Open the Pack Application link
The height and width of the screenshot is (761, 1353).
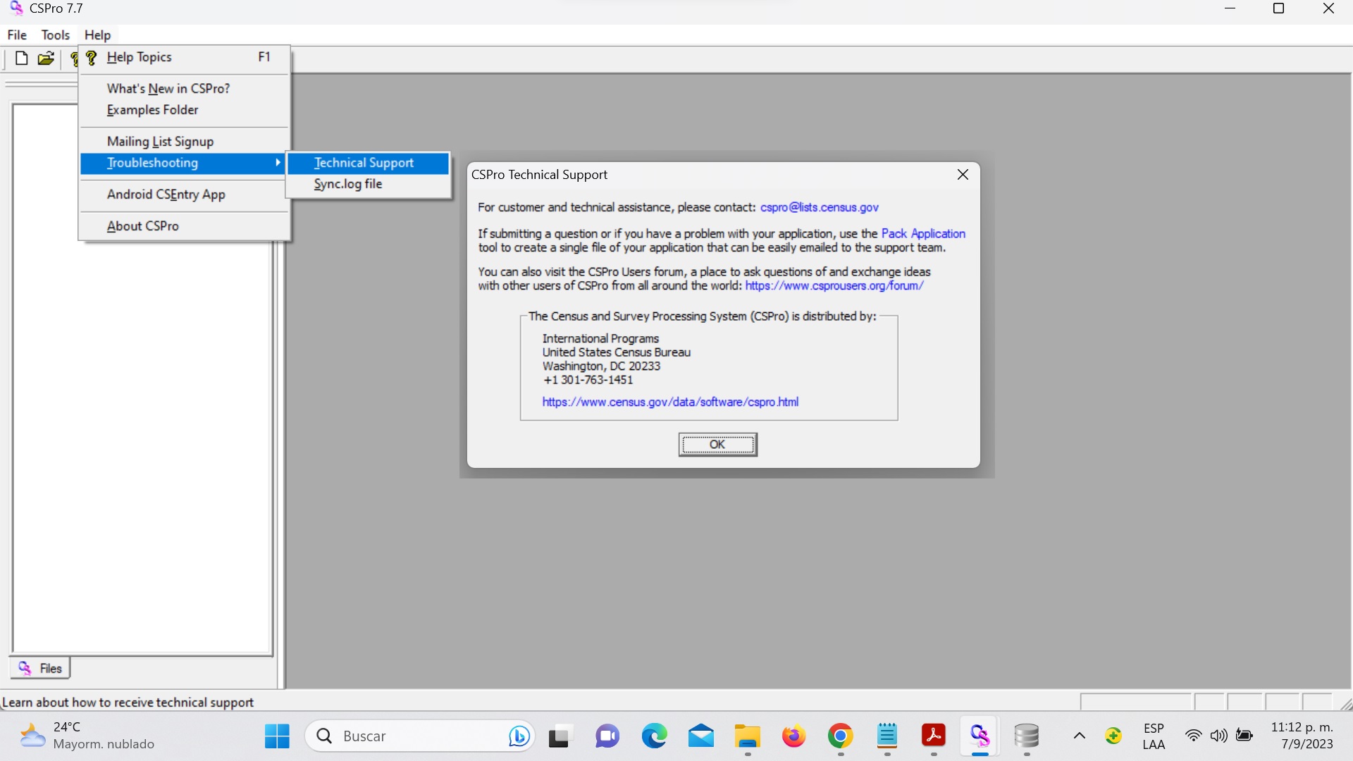923,233
